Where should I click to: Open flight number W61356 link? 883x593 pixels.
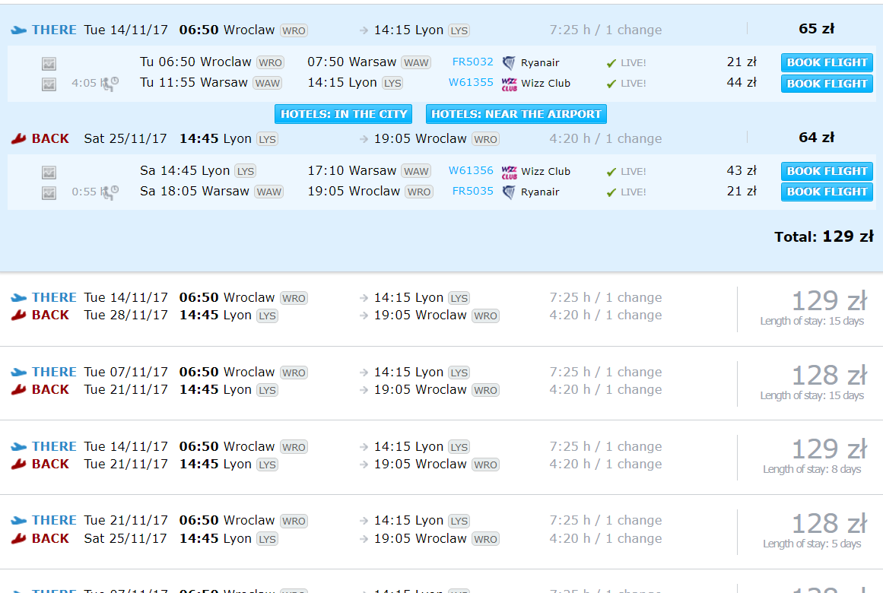pyautogui.click(x=471, y=170)
